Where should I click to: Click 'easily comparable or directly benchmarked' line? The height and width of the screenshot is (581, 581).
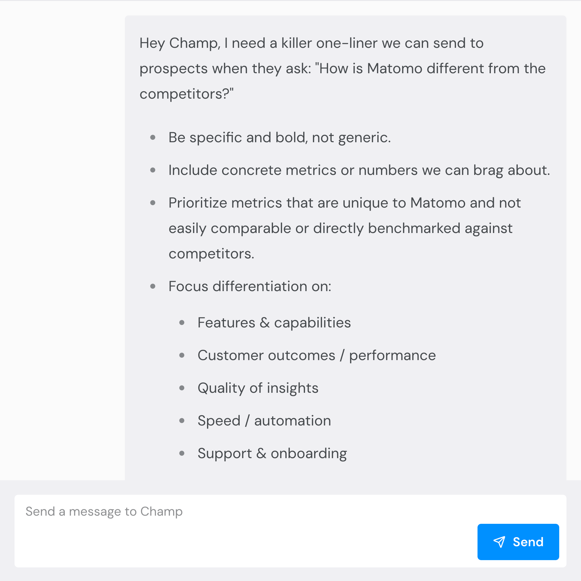(x=340, y=228)
